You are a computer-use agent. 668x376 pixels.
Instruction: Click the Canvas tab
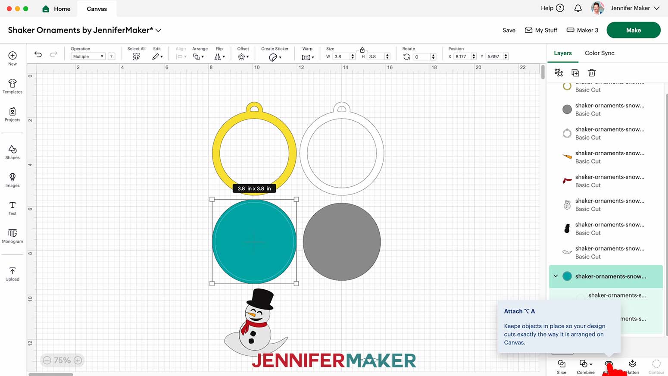click(97, 9)
